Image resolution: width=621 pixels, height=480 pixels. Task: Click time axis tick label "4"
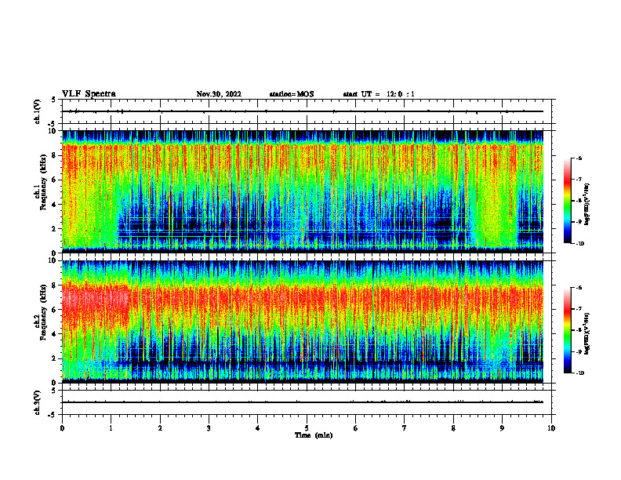[x=258, y=428]
